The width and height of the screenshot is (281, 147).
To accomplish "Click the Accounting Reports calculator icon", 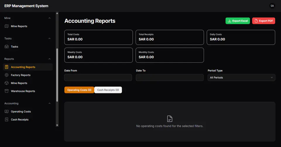I will 7,67.
